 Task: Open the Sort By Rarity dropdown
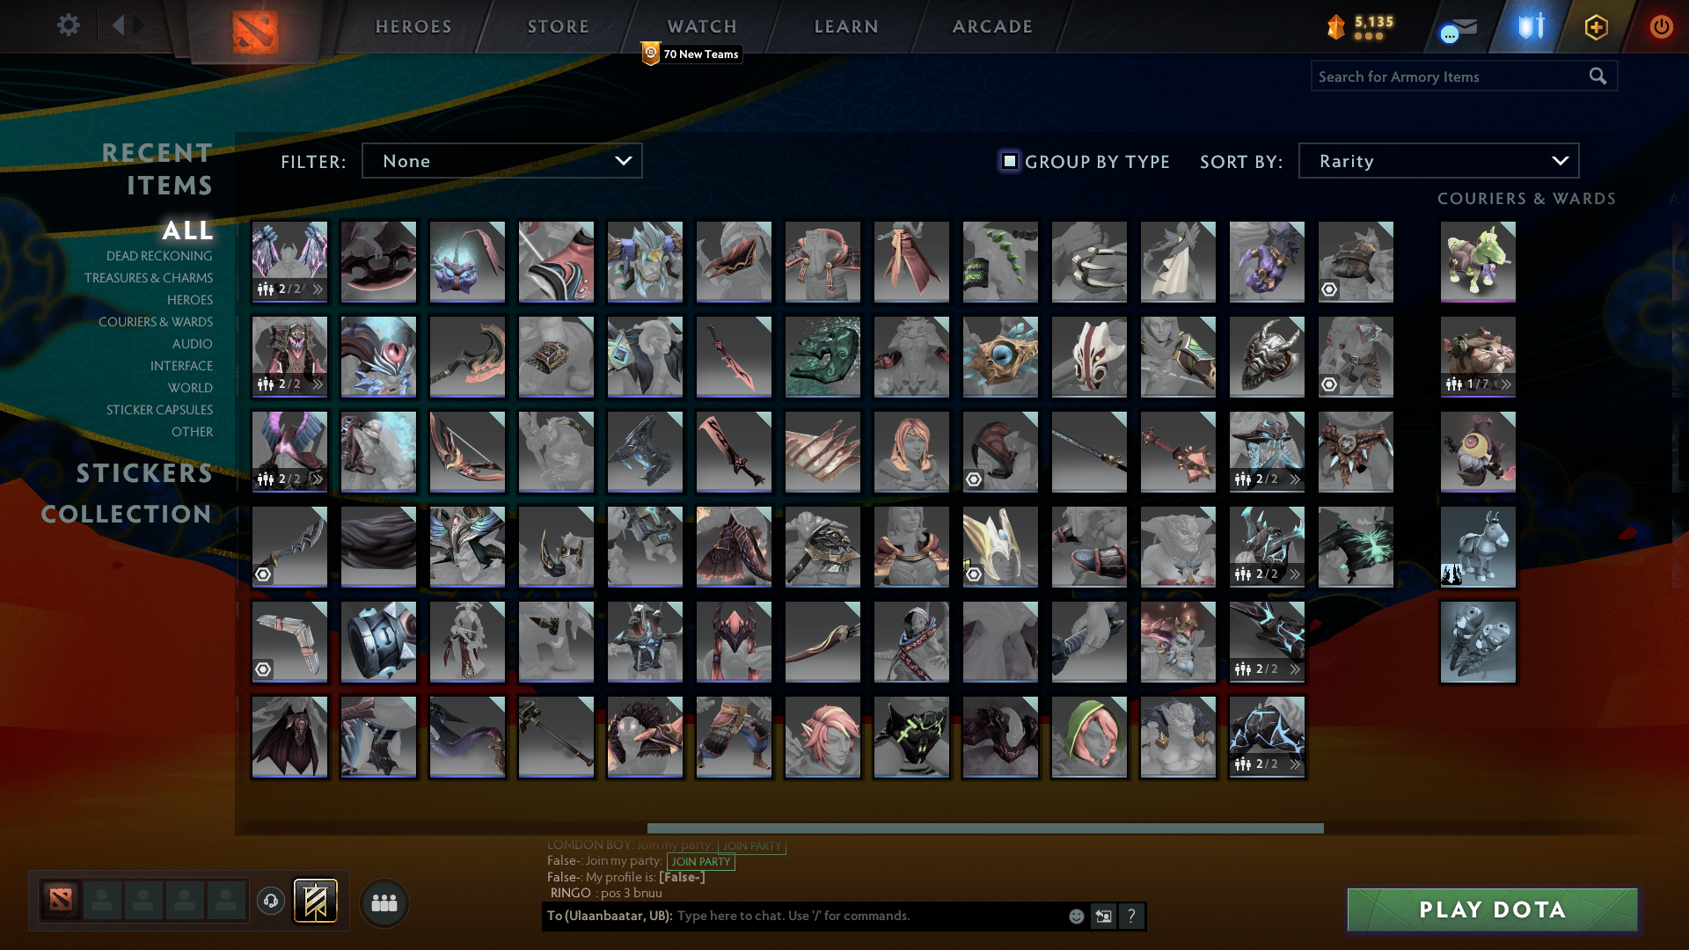[1437, 160]
